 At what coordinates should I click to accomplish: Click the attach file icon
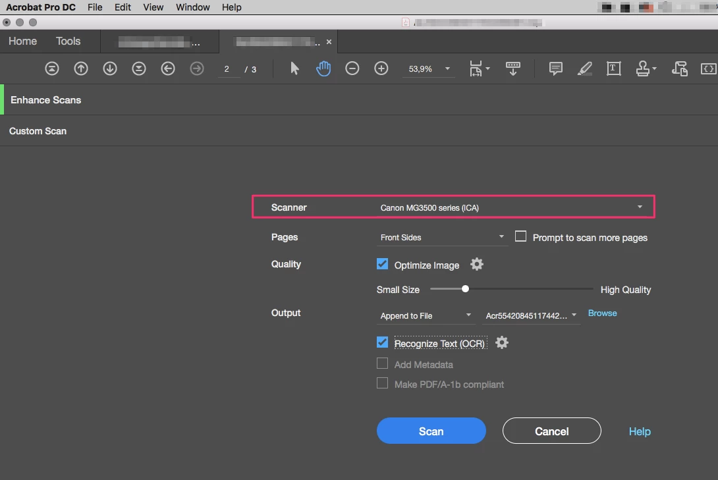pyautogui.click(x=680, y=68)
